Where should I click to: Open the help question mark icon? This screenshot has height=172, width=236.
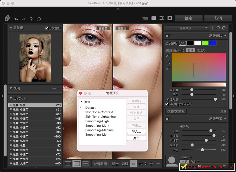[x=31, y=19]
